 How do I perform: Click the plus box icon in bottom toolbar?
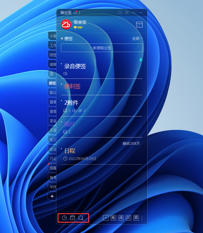[x=106, y=218]
